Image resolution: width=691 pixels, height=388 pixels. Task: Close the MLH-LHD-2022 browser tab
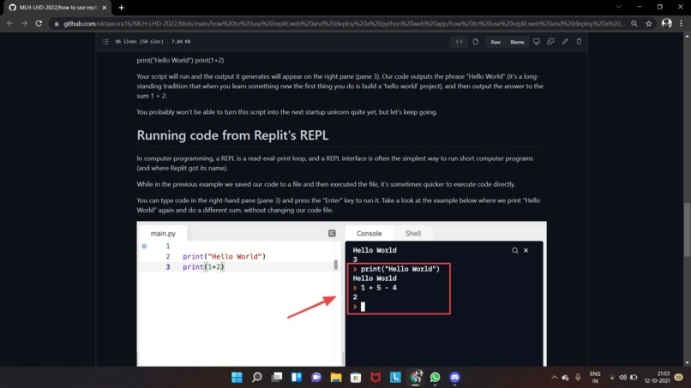pos(105,8)
